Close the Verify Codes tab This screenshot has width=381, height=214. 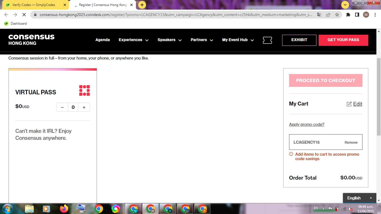(65, 5)
